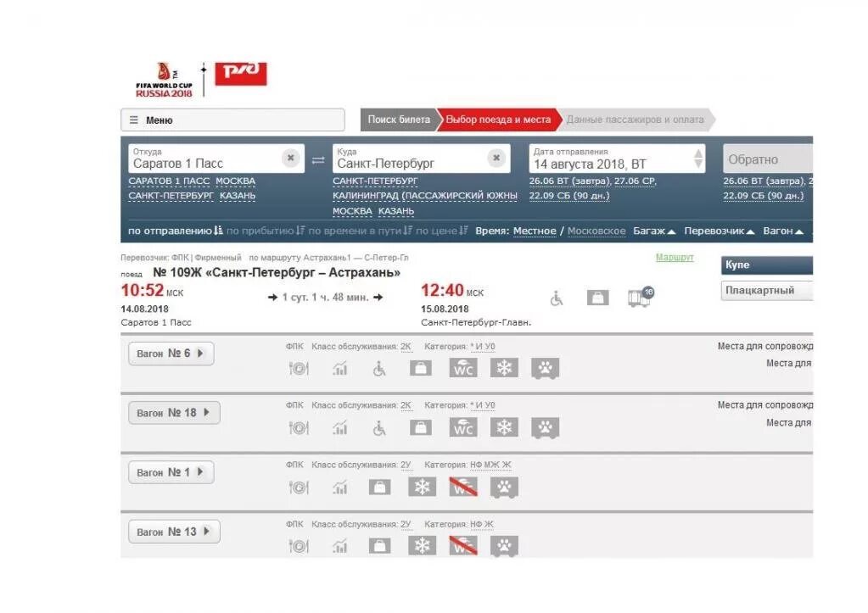Click WC icon in Вагон № 18 row
The height and width of the screenshot is (613, 868).
(462, 427)
